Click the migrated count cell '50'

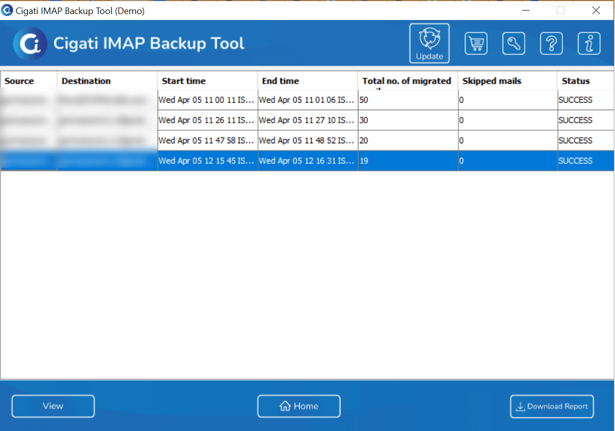(408, 100)
